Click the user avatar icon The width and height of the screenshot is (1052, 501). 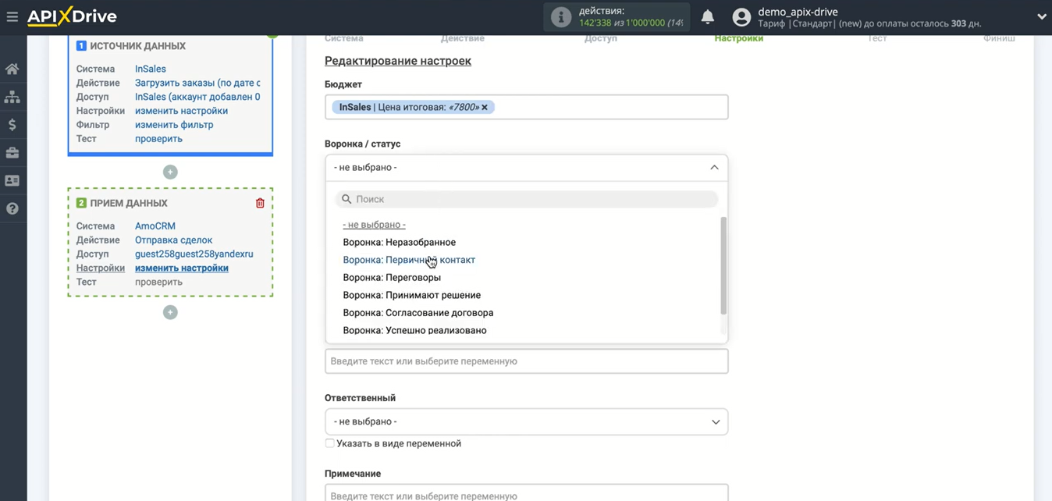(741, 17)
